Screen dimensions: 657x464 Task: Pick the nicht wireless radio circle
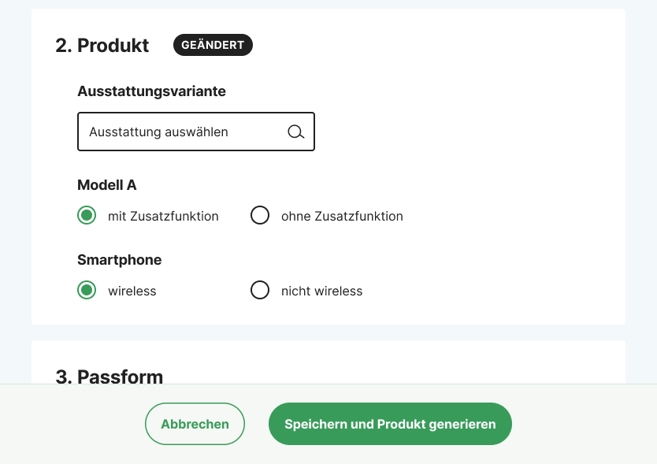coord(260,290)
